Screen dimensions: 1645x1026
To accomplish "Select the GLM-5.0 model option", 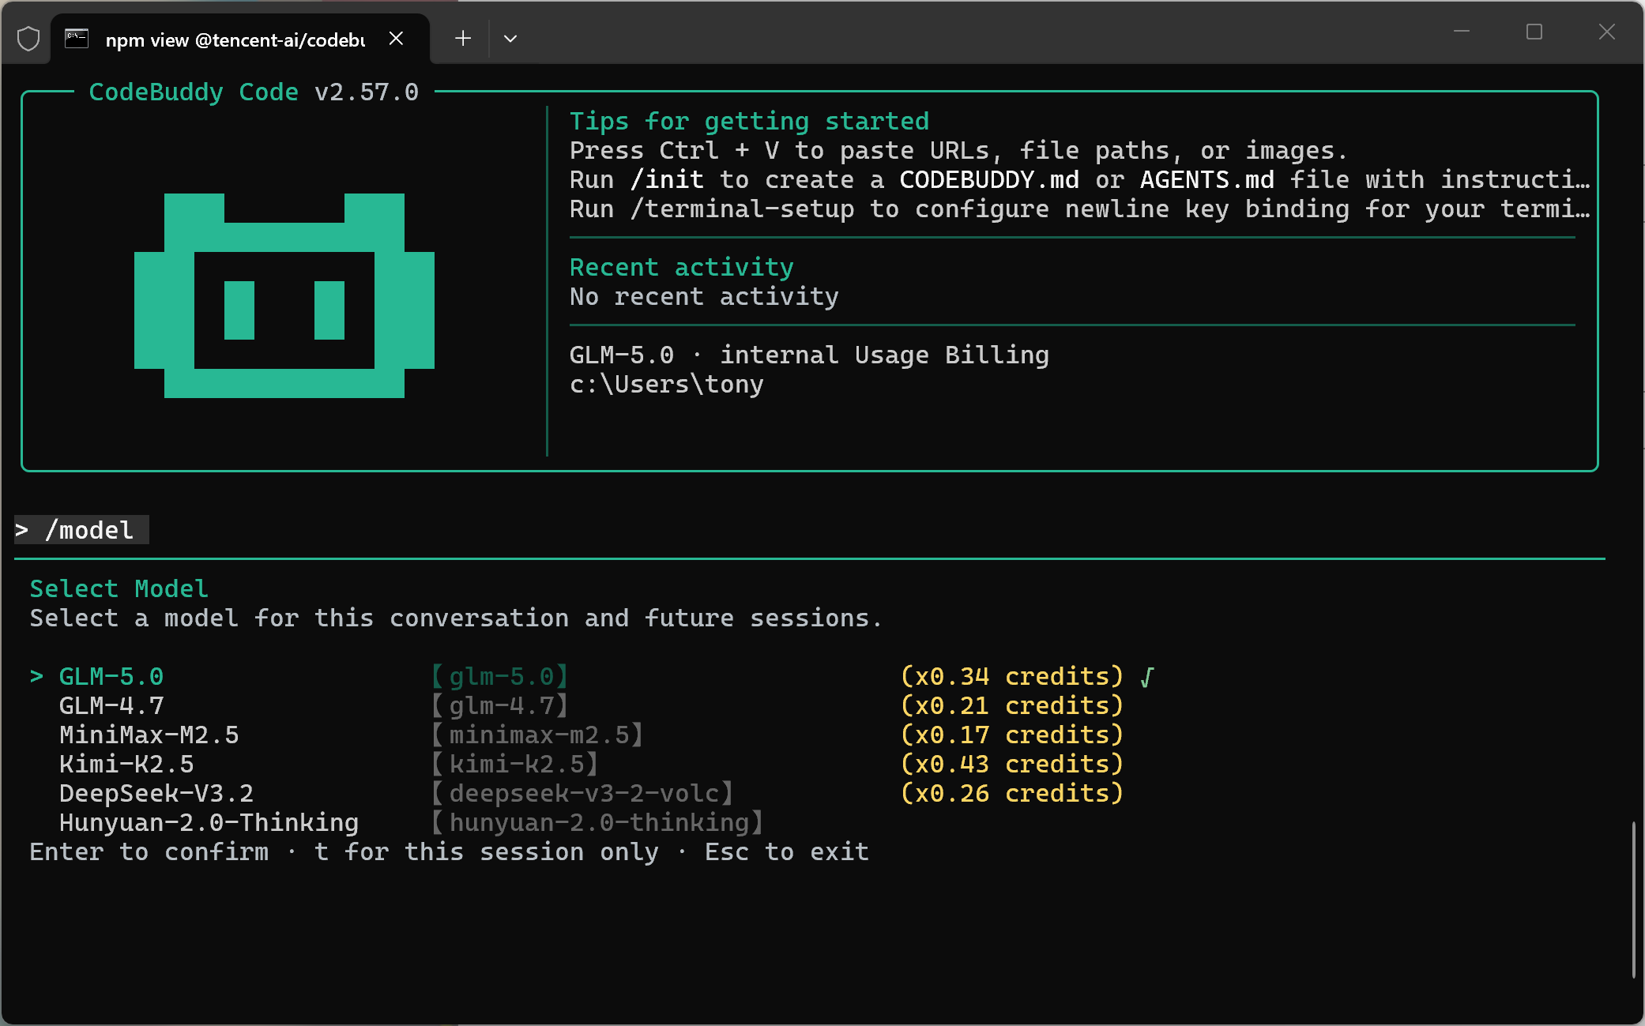I will click(x=111, y=677).
